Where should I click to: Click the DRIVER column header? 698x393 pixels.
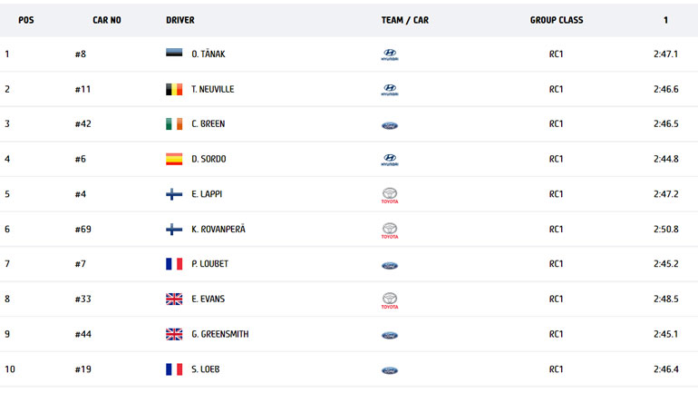pyautogui.click(x=180, y=20)
